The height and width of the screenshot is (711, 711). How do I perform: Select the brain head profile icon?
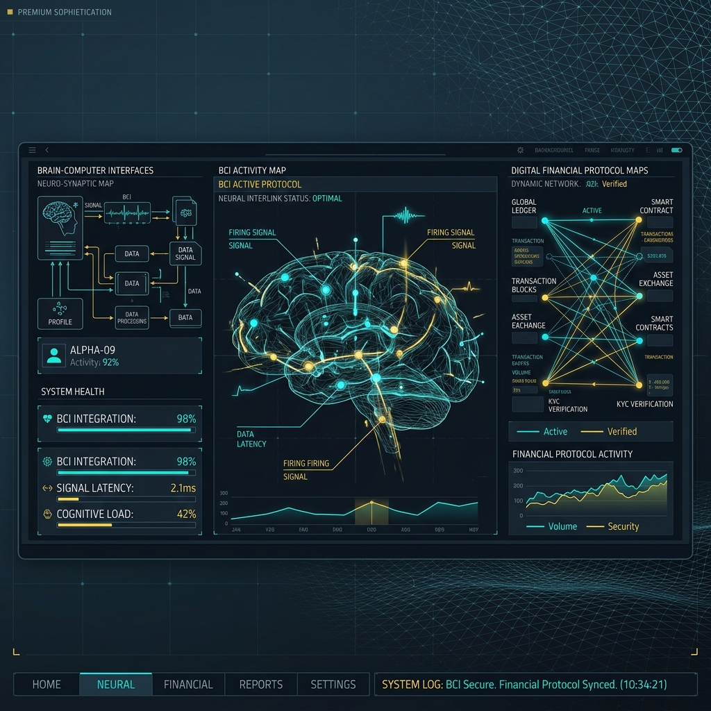tap(60, 228)
